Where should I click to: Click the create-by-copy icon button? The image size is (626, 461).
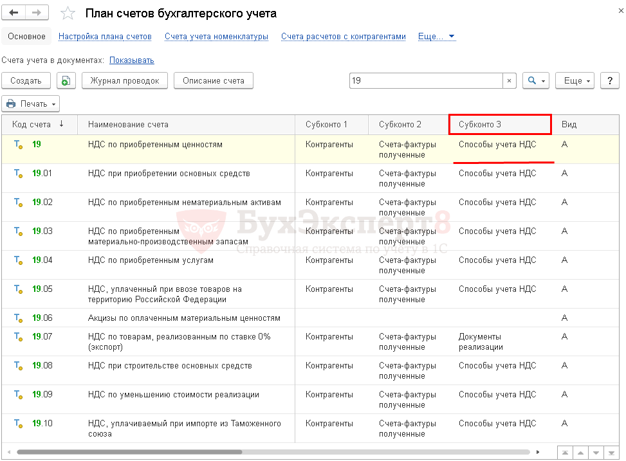(66, 80)
